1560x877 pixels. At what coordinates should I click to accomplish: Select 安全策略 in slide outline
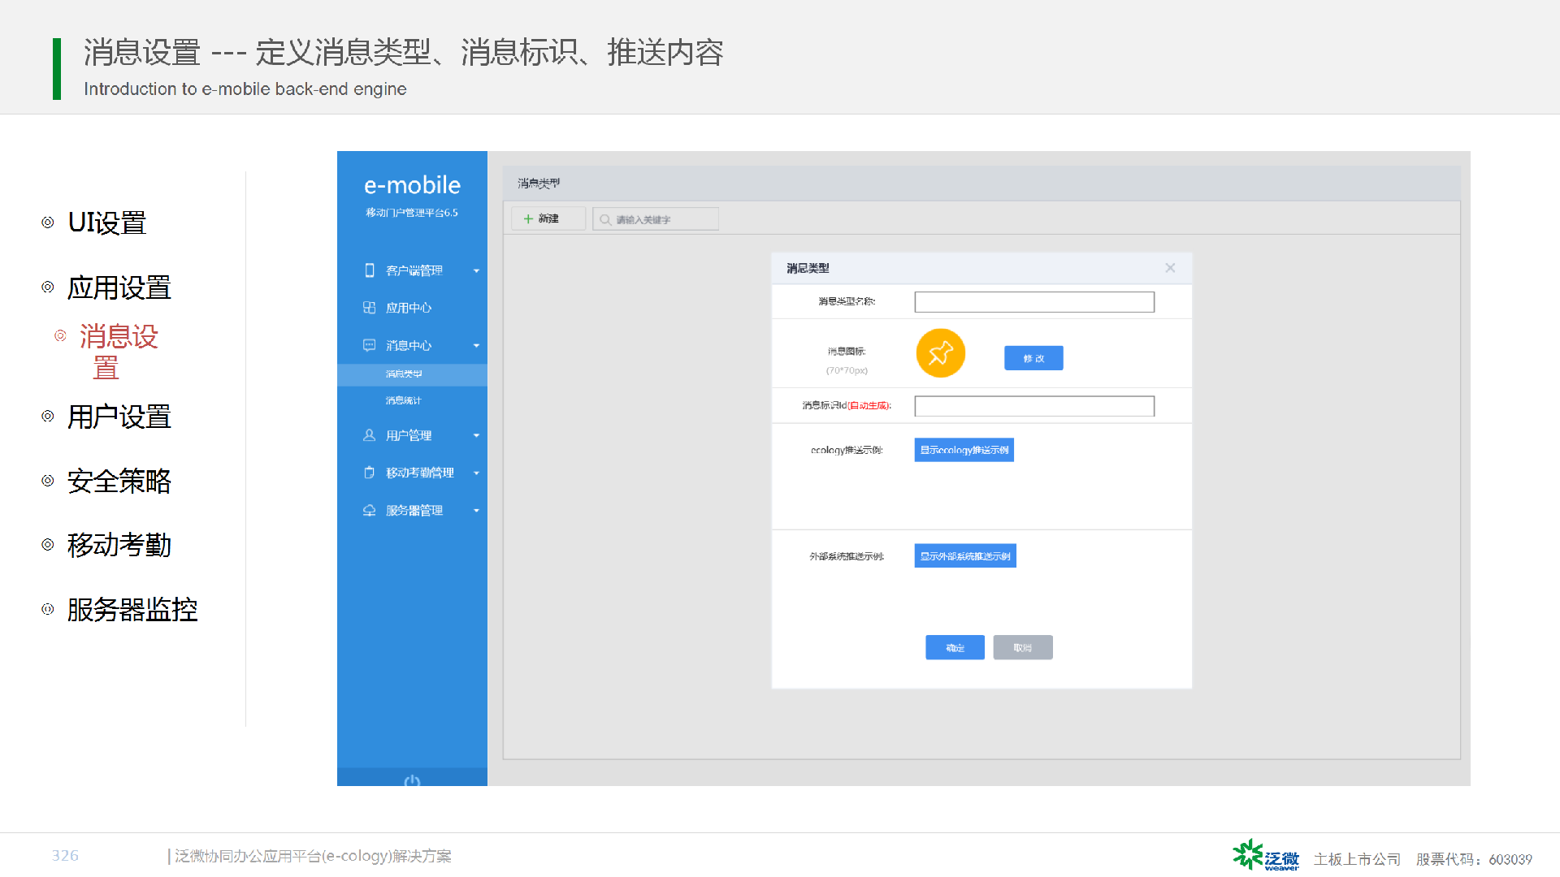point(119,481)
